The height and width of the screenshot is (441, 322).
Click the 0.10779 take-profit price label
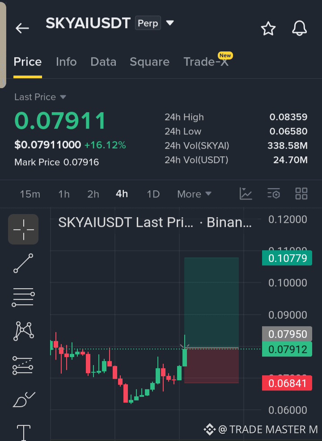tap(287, 258)
